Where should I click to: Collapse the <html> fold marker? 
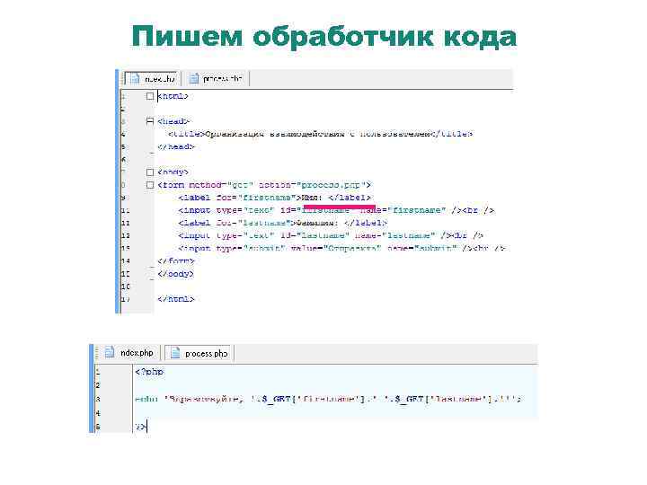coord(150,96)
